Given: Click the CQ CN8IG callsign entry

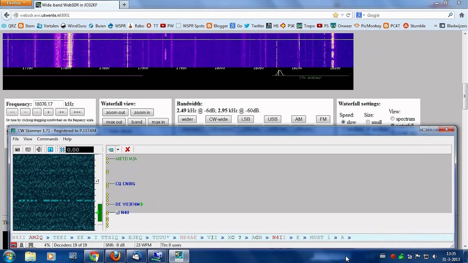Looking at the screenshot, I should (125, 184).
